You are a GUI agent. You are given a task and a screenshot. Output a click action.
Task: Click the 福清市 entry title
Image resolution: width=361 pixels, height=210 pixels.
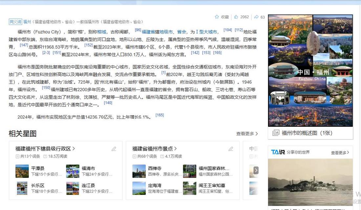(x=88, y=168)
